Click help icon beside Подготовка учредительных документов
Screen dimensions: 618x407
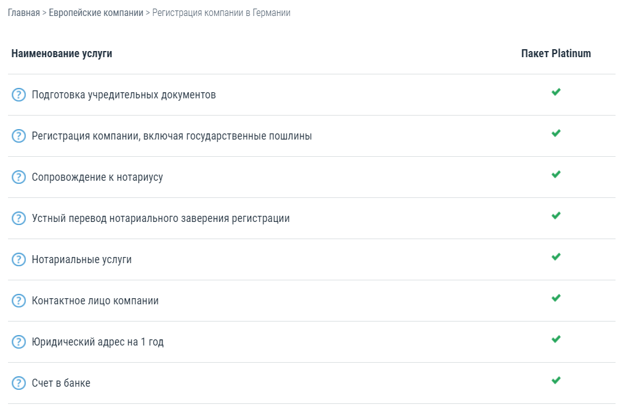(x=19, y=95)
